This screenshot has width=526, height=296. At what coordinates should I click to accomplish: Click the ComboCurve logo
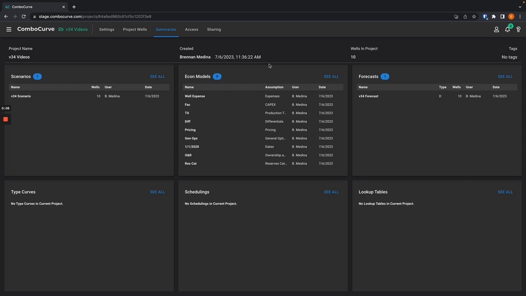coord(36,29)
